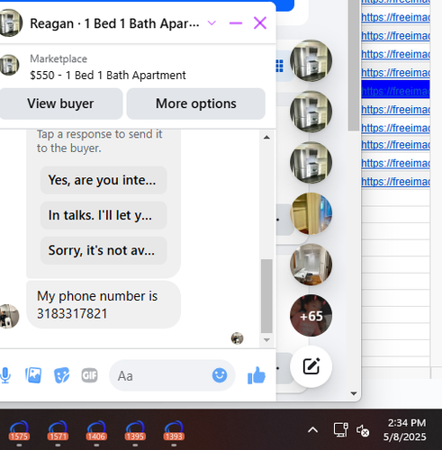Send the 'Yes, are you inte...' quick reply
Image resolution: width=442 pixels, height=450 pixels.
pyautogui.click(x=104, y=180)
